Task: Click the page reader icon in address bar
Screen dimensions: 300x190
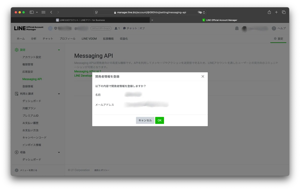Action: pos(96,12)
